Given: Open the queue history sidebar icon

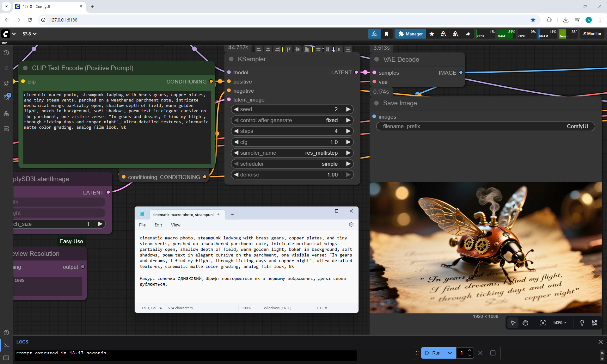Looking at the screenshot, I should (x=6, y=53).
